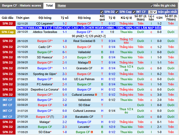Open Barakaldo CF team link

[84, 117]
